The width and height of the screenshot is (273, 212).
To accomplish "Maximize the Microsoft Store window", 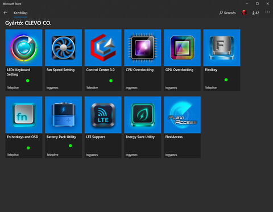I will [257, 3].
